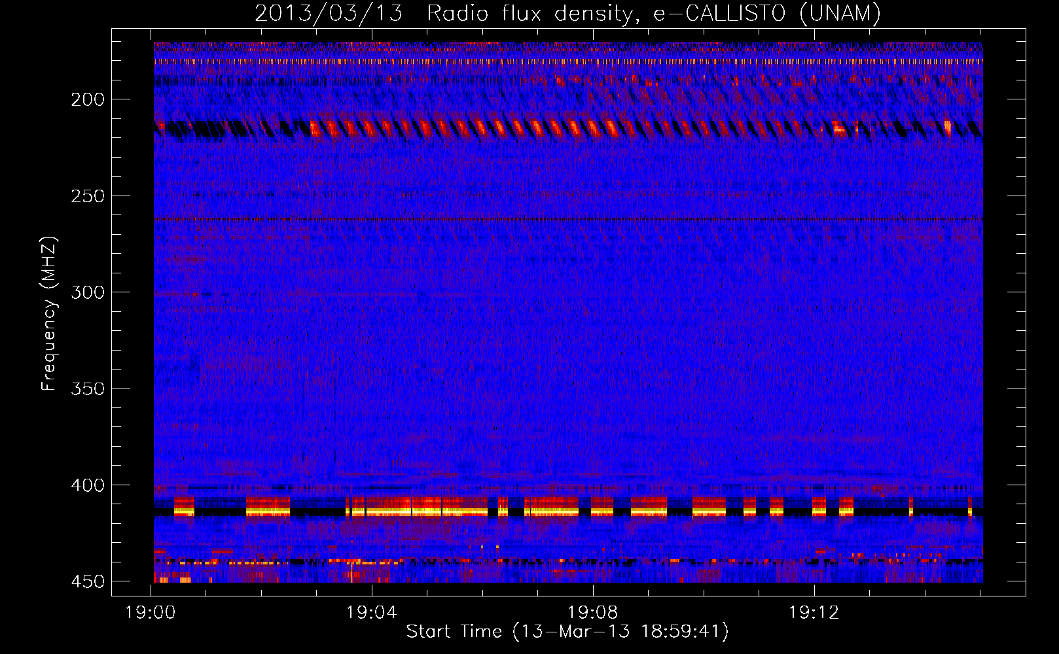Click the 'Frequency (MHZ)' axis label
This screenshot has height=654, width=1059.
click(49, 313)
